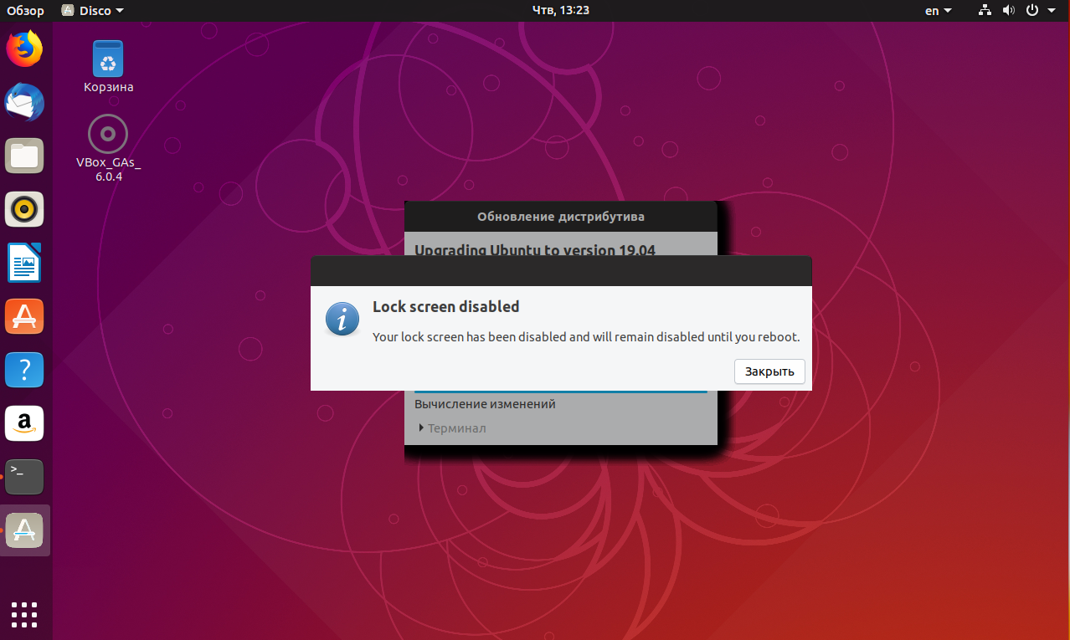Screen dimensions: 1070x640
Task: Click the info icon in lock screen dialog
Action: point(342,319)
